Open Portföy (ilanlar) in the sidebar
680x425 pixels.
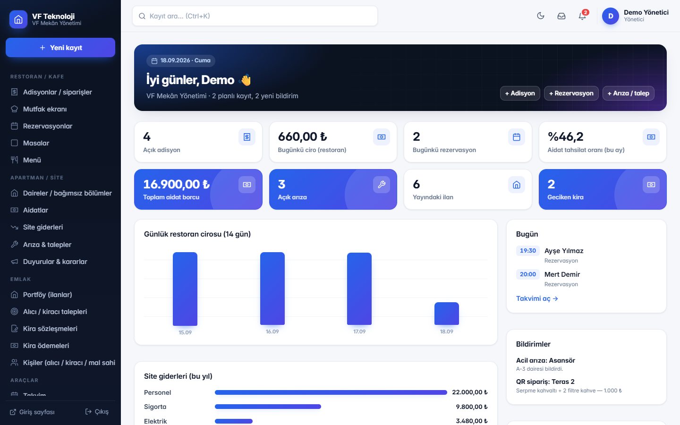60,295
